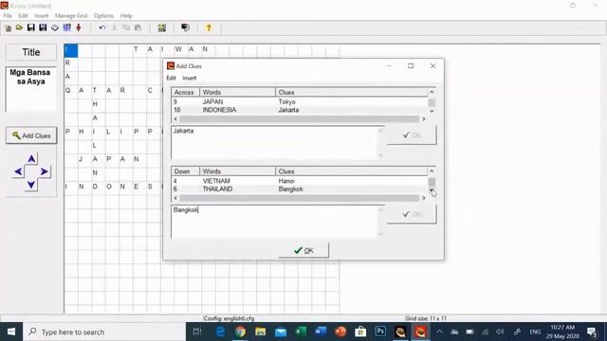This screenshot has height=341, width=607.
Task: Open the configure output screen icon
Action: pyautogui.click(x=186, y=27)
